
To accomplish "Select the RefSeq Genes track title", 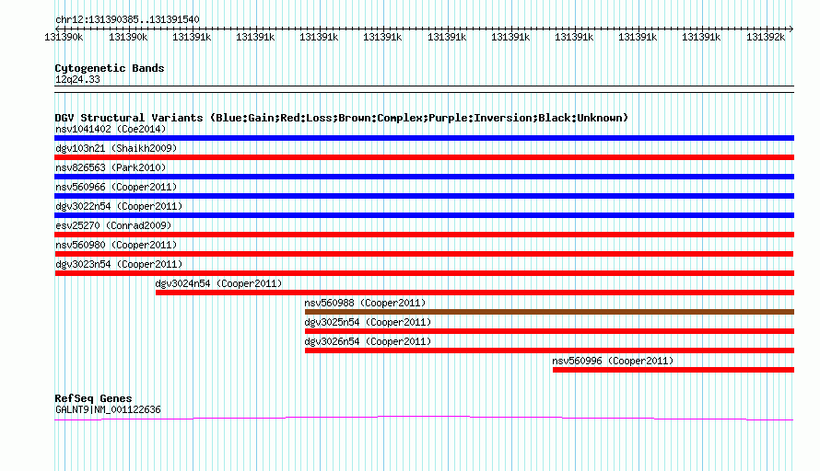I will click(93, 398).
